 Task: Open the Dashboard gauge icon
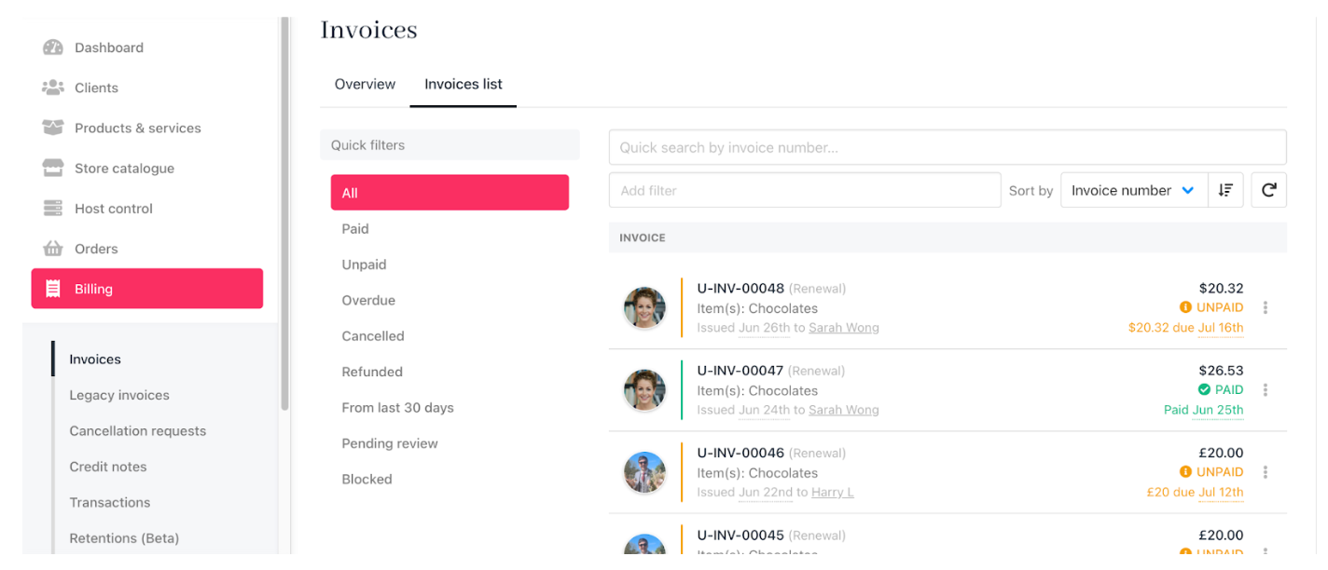click(53, 47)
